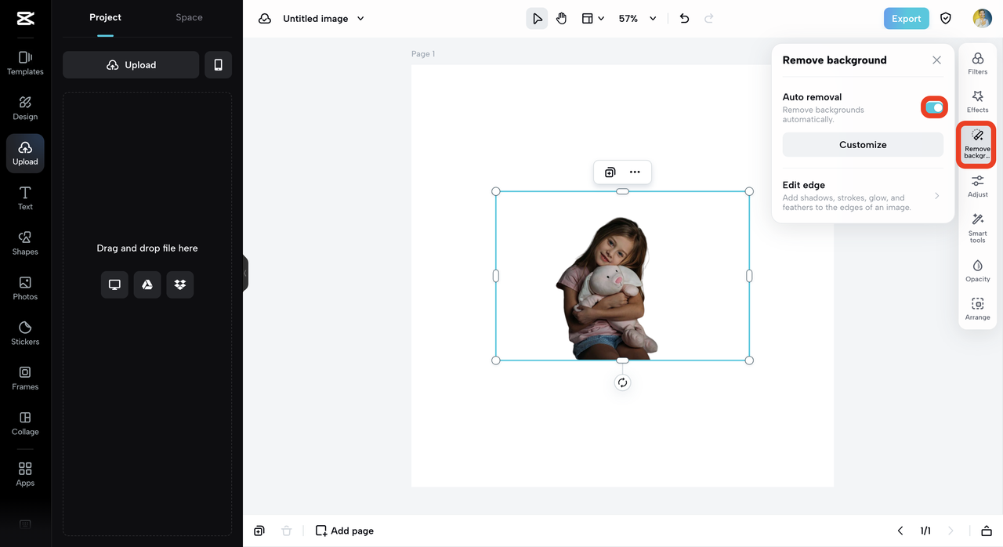The height and width of the screenshot is (547, 1003).
Task: Open the Untitled image name dropdown
Action: 324,18
